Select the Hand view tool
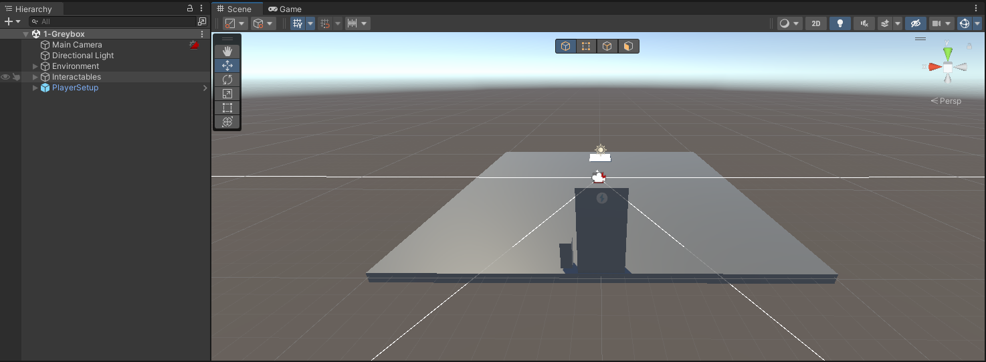Image resolution: width=986 pixels, height=362 pixels. coord(227,51)
